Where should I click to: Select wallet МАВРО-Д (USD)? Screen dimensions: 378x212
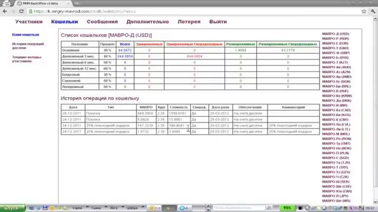335,34
